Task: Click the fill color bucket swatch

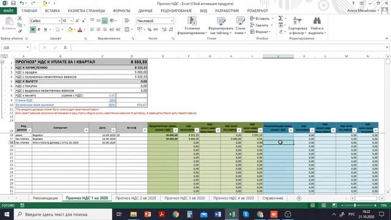Action: (70, 30)
